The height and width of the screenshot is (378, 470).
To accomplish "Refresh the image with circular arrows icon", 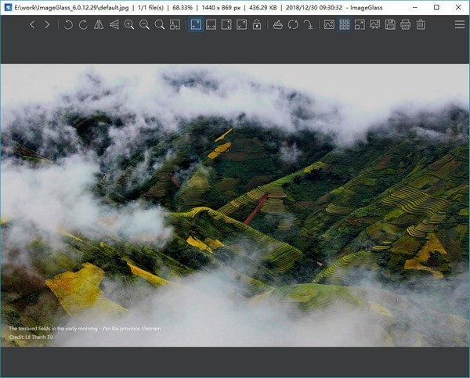I will coord(292,25).
